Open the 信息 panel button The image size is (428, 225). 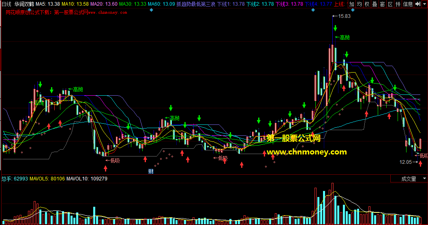408,4
